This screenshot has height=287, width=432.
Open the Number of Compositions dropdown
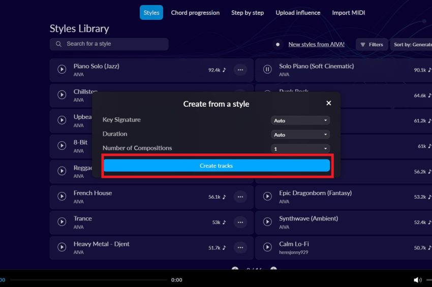pyautogui.click(x=300, y=149)
